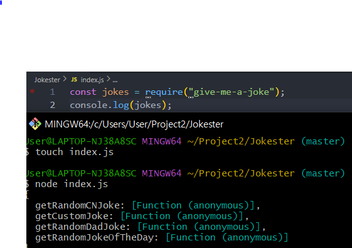
Task: Click the "give-me-a-joke" string literal
Action: click(232, 92)
